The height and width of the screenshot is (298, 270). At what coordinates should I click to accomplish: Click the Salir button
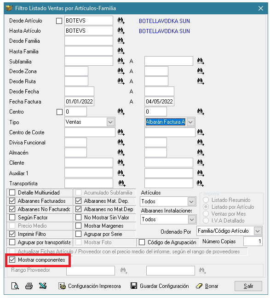tap(248, 286)
